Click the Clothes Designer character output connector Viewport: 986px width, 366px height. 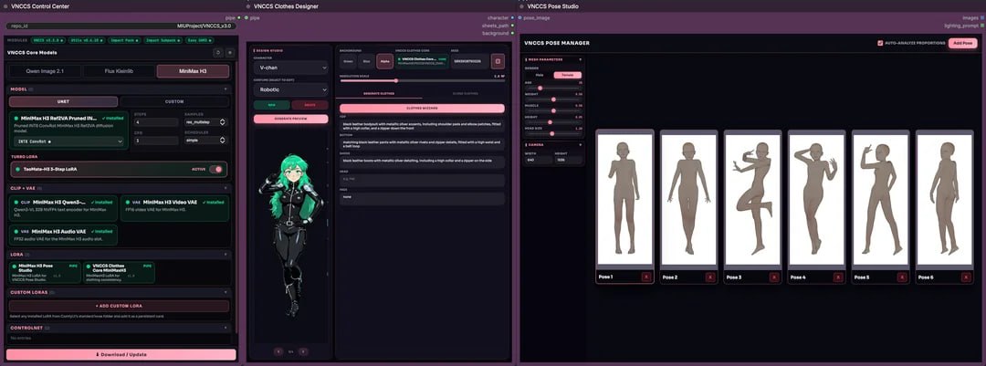(x=513, y=17)
